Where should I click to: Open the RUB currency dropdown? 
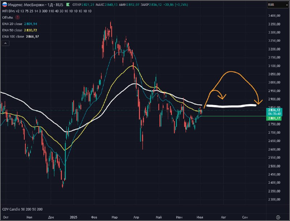tap(278, 5)
